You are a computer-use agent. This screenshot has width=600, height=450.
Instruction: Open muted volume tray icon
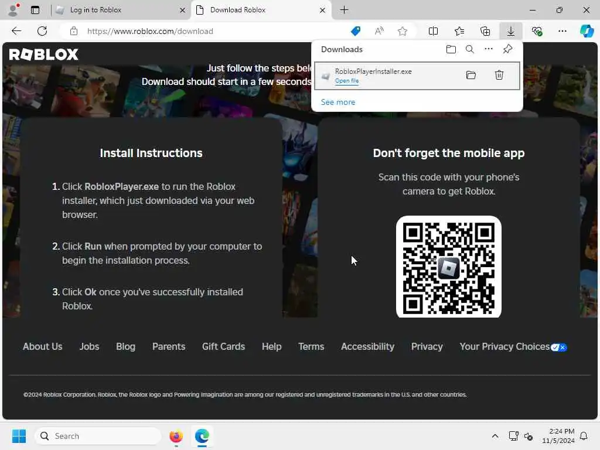point(529,436)
